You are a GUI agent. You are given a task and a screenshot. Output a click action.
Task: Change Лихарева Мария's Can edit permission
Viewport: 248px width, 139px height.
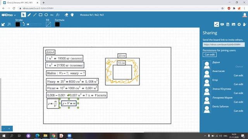tap(238, 102)
